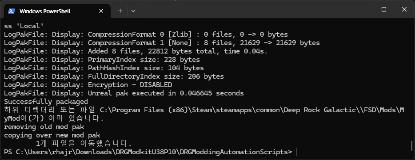Image resolution: width=415 pixels, height=160 pixels.
Task: Close the terminal window
Action: [x=404, y=9]
